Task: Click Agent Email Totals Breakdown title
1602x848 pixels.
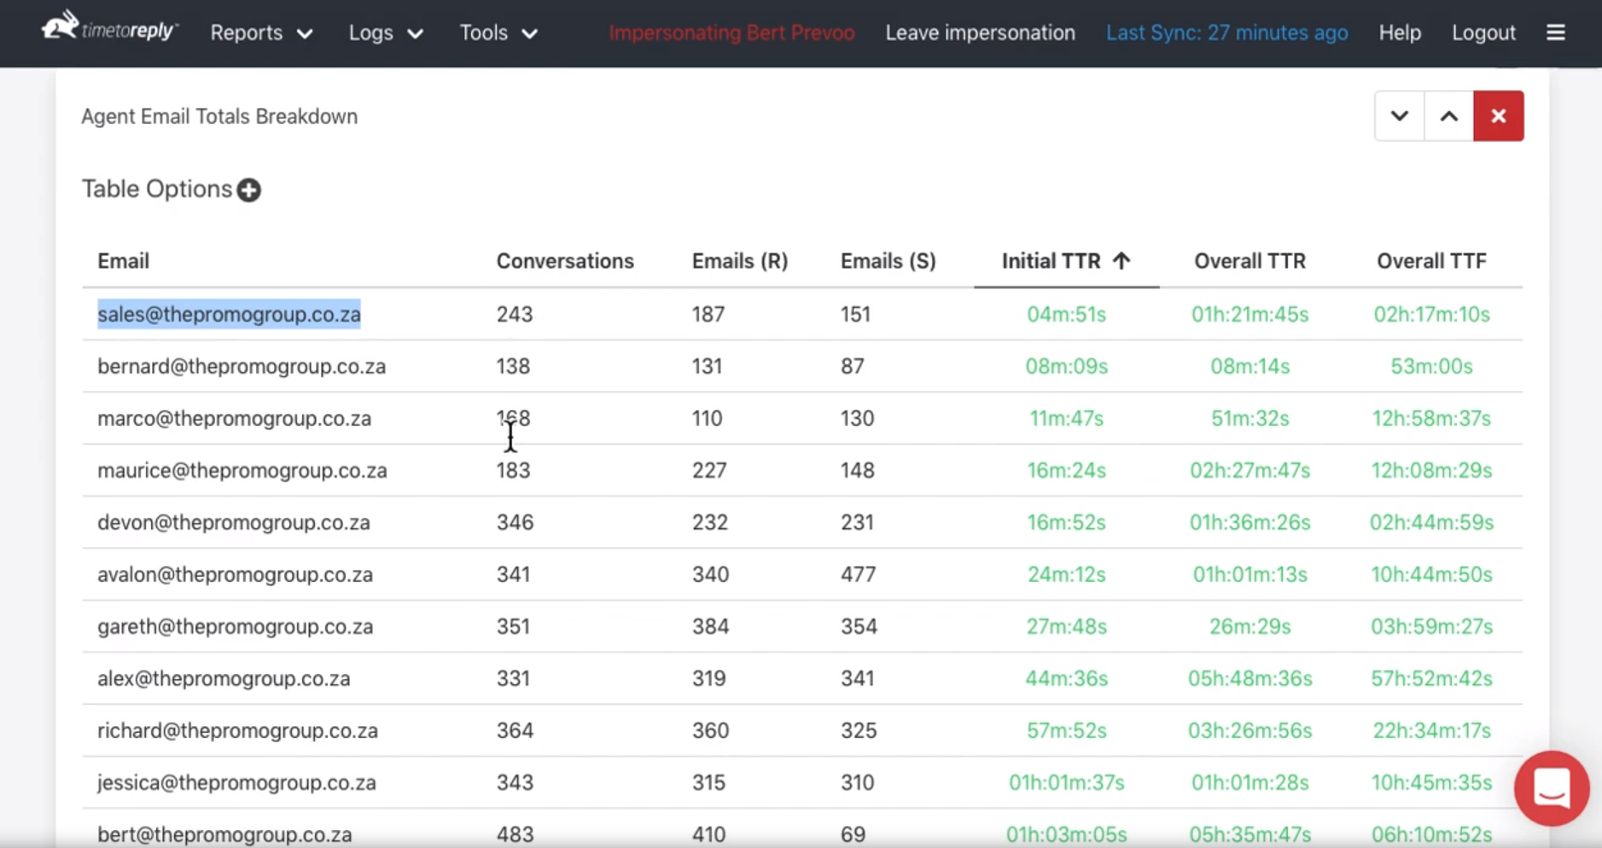Action: [219, 116]
